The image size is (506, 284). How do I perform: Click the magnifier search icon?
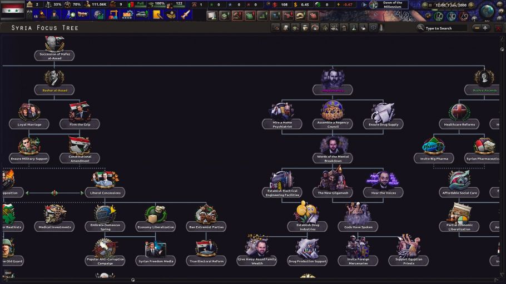[x=420, y=28]
